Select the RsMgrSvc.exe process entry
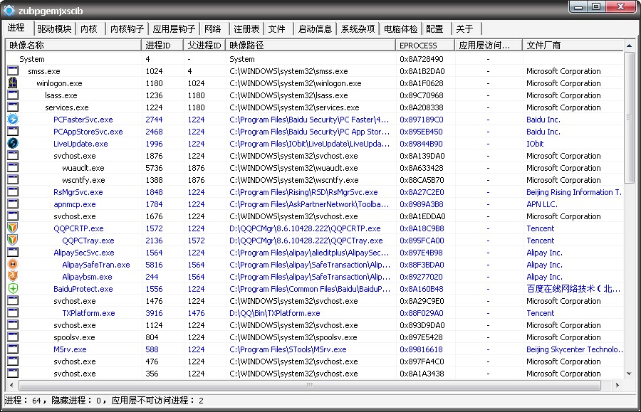This screenshot has width=641, height=412. (78, 192)
